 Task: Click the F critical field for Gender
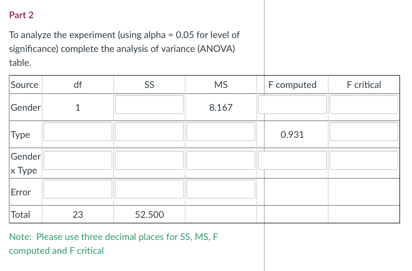364,105
